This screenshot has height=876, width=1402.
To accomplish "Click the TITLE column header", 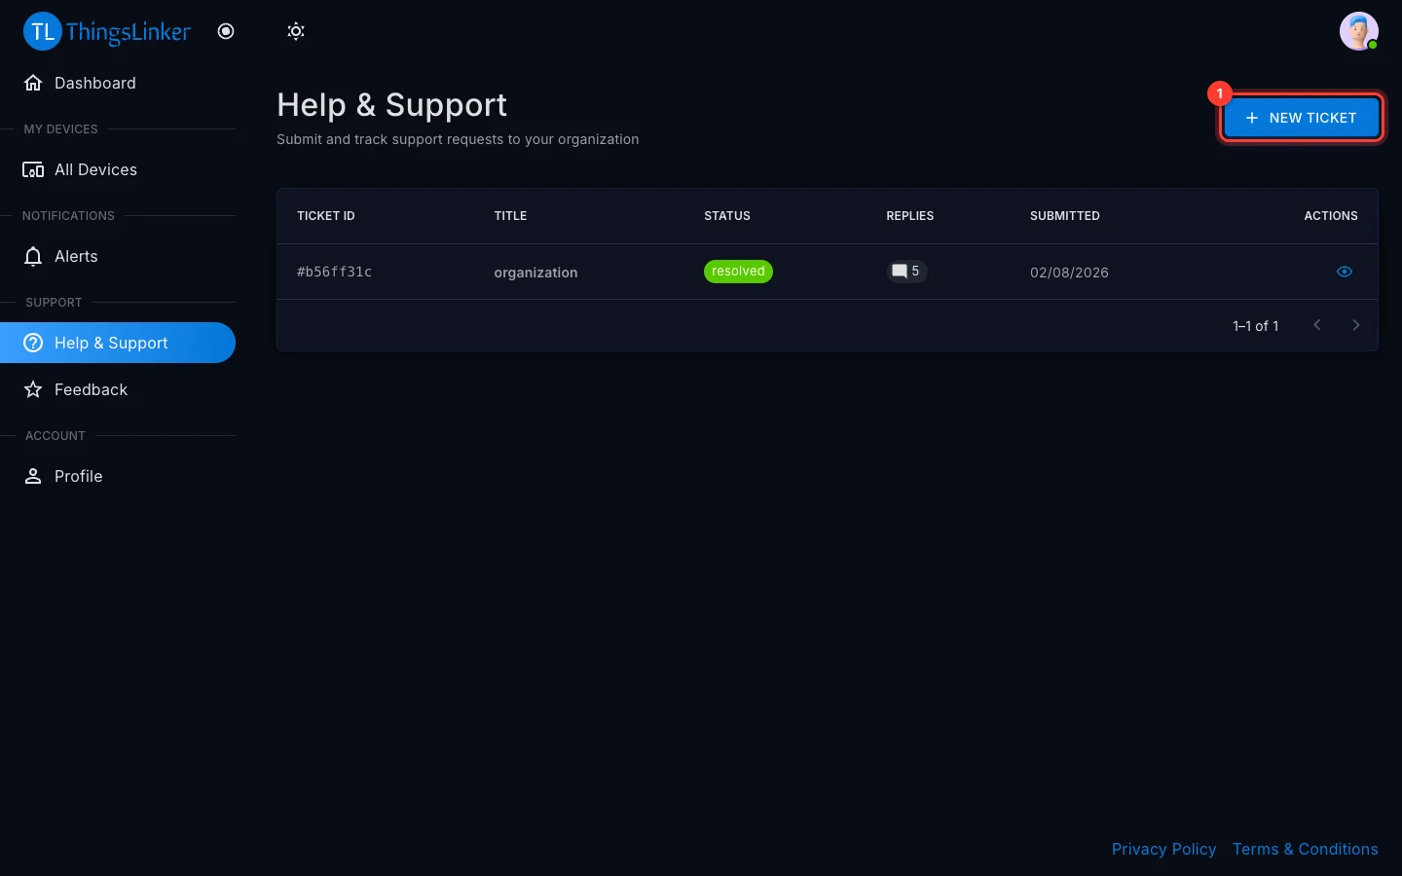I will click(x=510, y=216).
